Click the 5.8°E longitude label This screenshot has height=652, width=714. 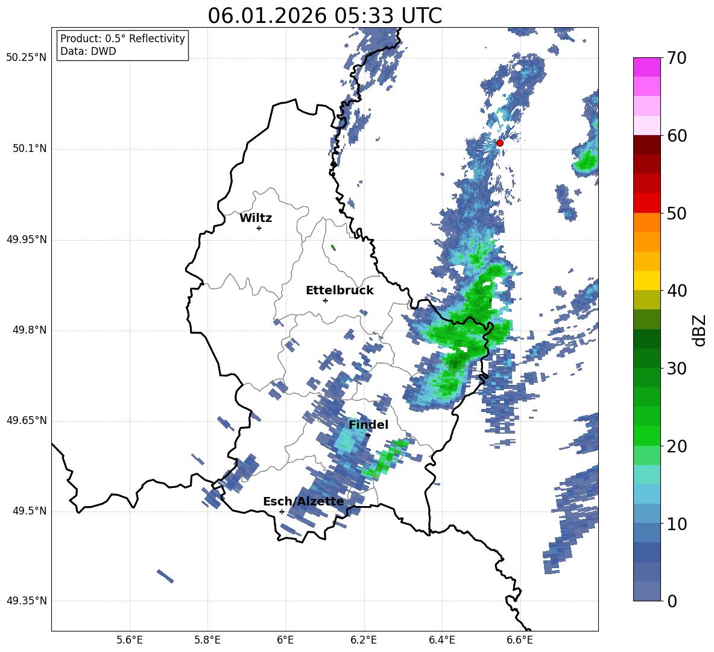[207, 640]
